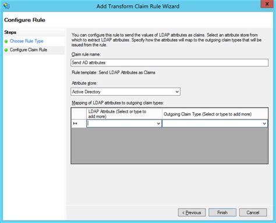Select the Configure Claim Rule step
276x223 pixels.
click(x=29, y=50)
